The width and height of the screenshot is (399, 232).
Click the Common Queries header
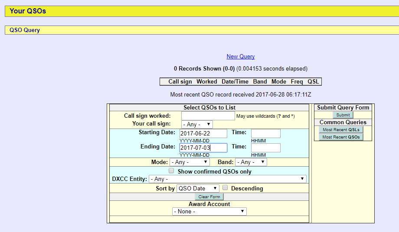click(343, 122)
